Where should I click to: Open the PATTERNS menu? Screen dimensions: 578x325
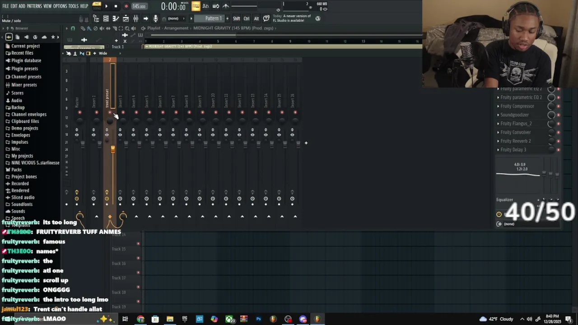[x=34, y=6]
